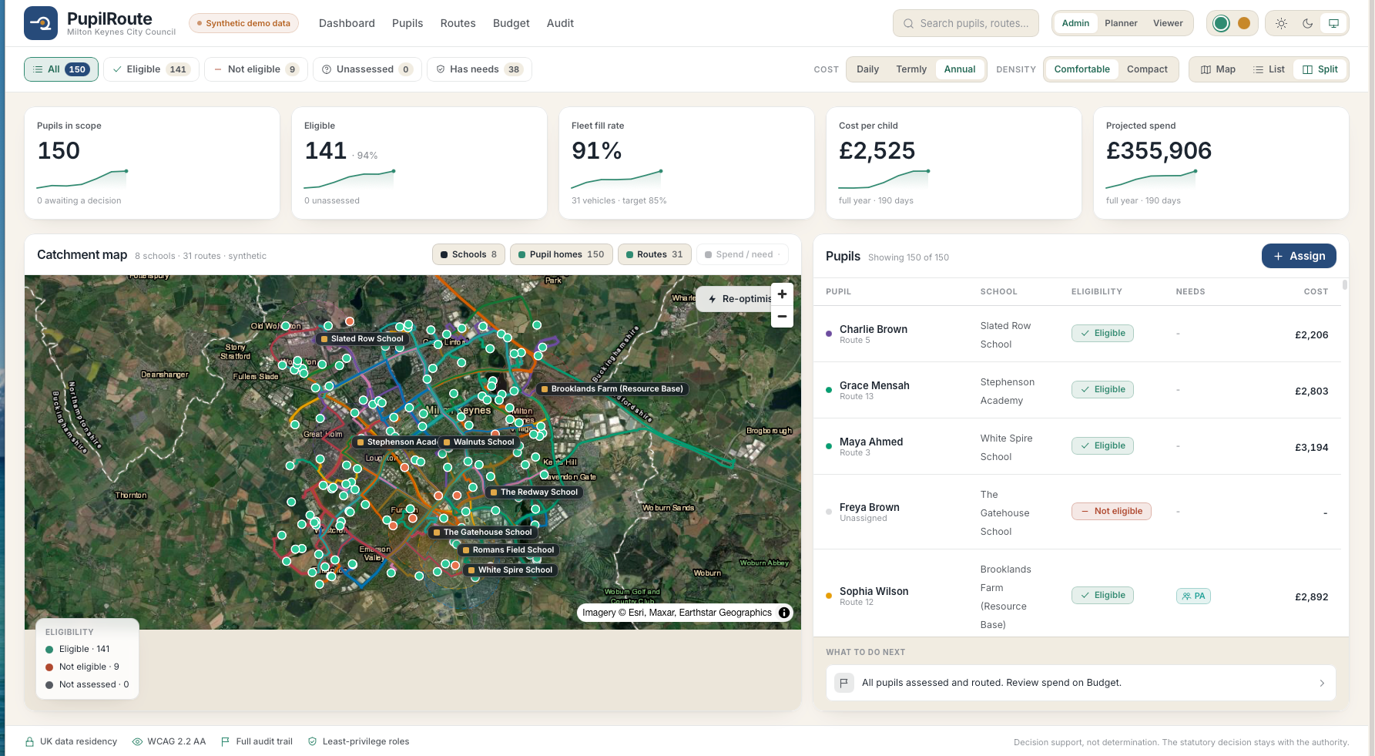Image resolution: width=1375 pixels, height=756 pixels.
Task: Toggle the Routes 31 map layer
Action: (x=654, y=254)
